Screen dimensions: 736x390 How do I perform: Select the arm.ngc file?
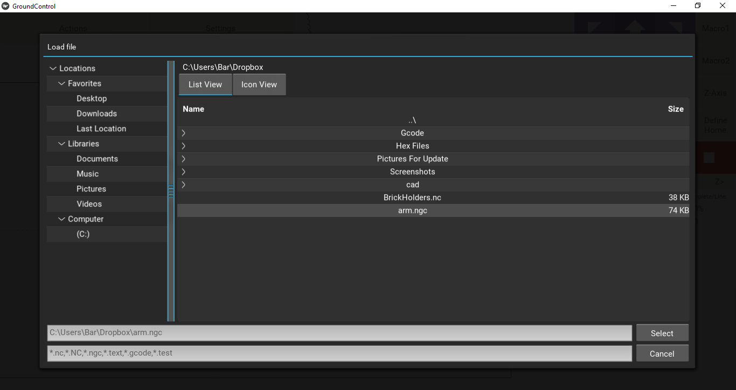(x=412, y=210)
